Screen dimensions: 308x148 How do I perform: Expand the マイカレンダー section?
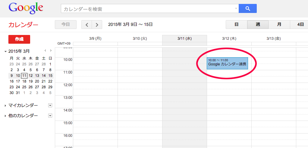[x=5, y=106]
